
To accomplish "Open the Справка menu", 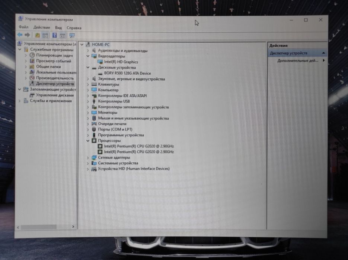I will click(x=74, y=28).
